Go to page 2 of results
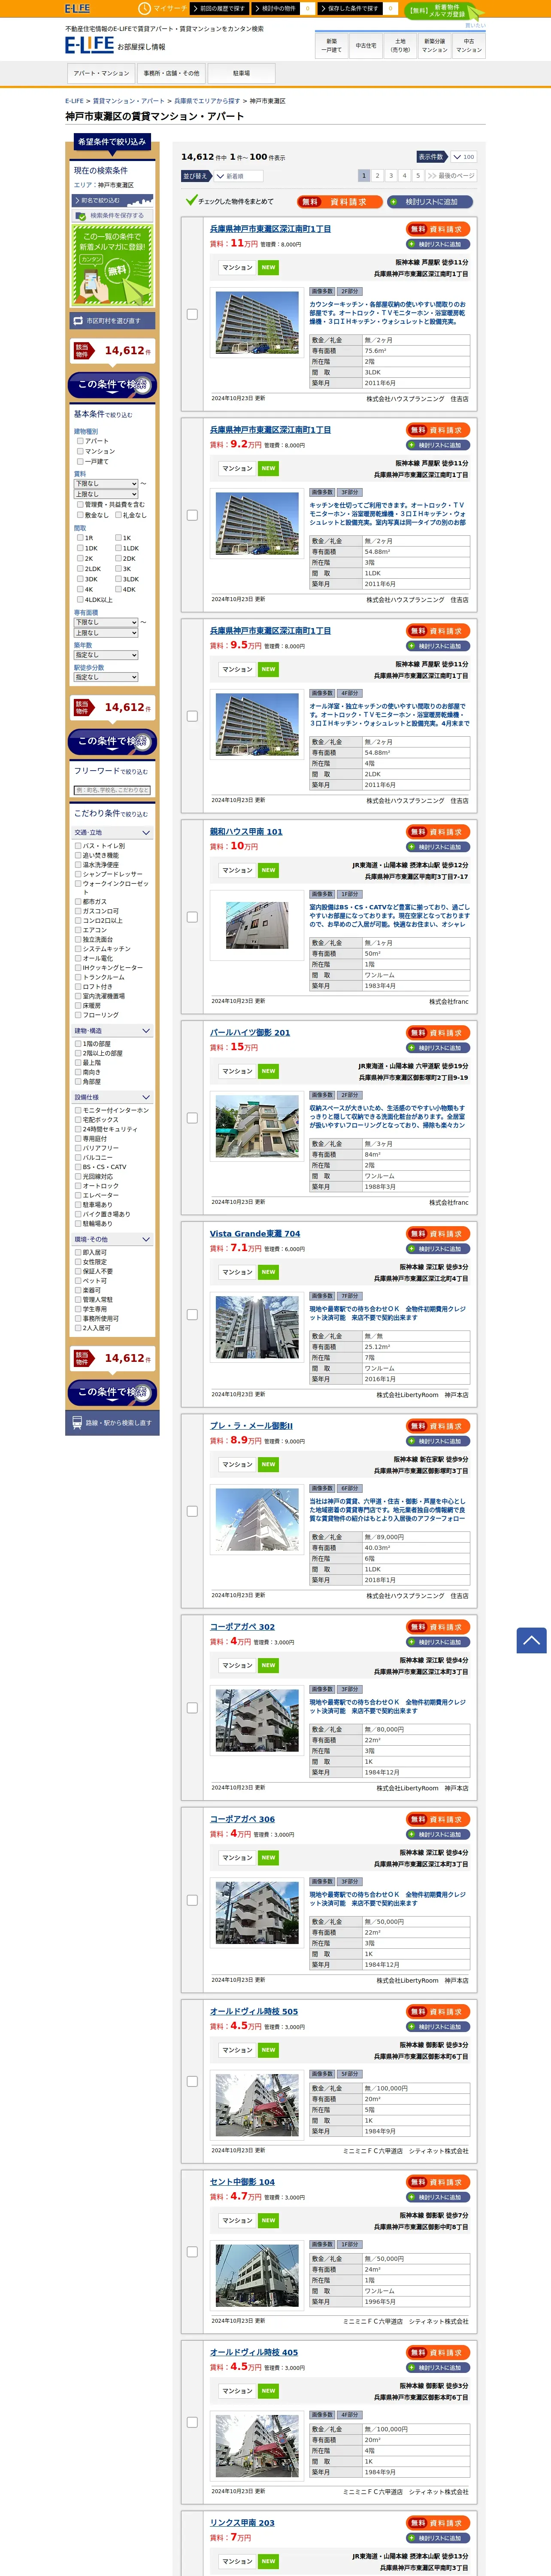Viewport: 551px width, 2576px height. click(377, 175)
